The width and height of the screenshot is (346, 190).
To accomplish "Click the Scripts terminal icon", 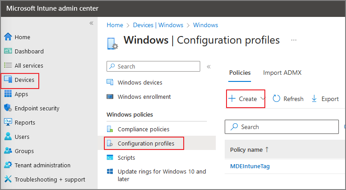I will (x=110, y=158).
